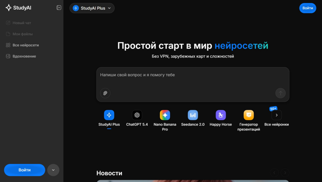Click the Новости heading
The image size is (322, 182).
[x=109, y=173]
